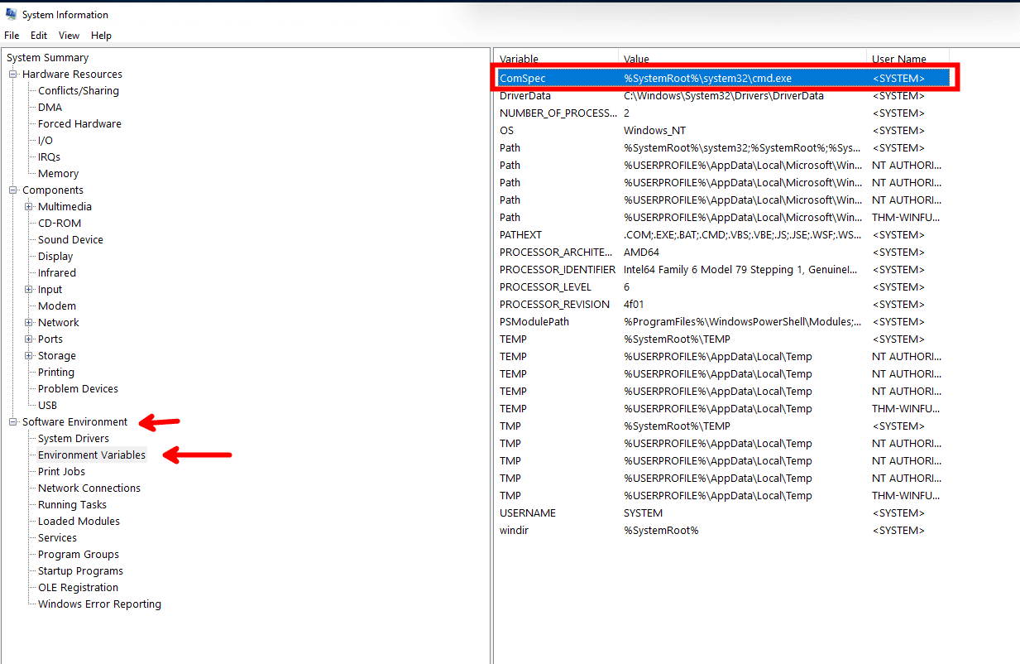1020x664 pixels.
Task: Expand the Storage node
Action: tap(29, 356)
